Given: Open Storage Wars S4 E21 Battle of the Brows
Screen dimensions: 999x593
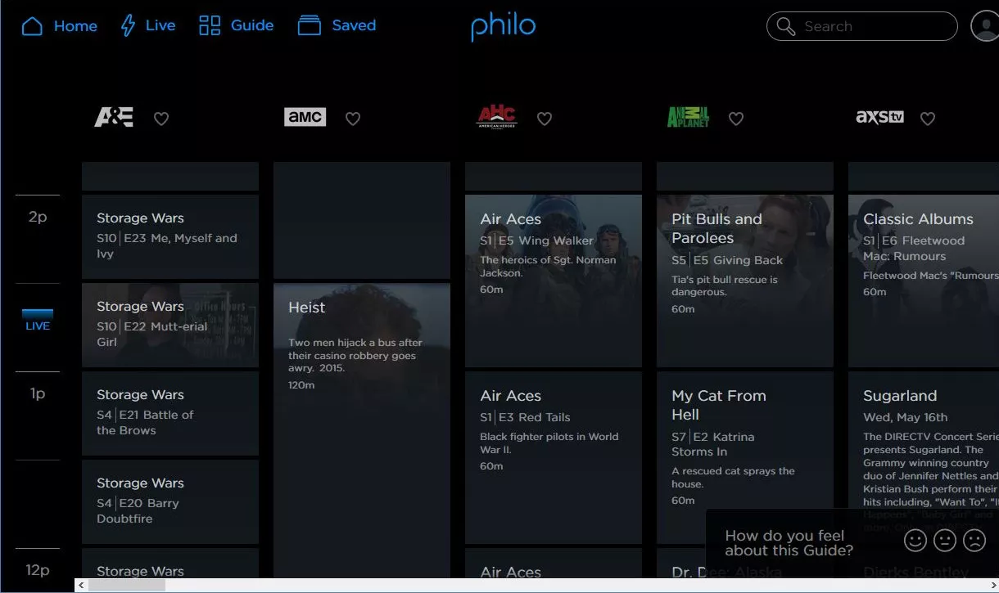Looking at the screenshot, I should click(x=170, y=413).
